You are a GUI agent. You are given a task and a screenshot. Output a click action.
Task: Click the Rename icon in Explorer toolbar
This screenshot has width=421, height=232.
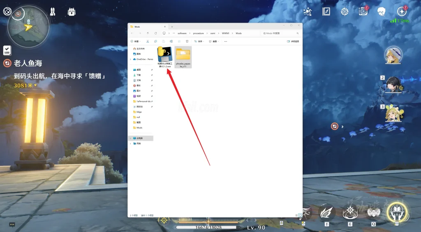click(x=171, y=42)
